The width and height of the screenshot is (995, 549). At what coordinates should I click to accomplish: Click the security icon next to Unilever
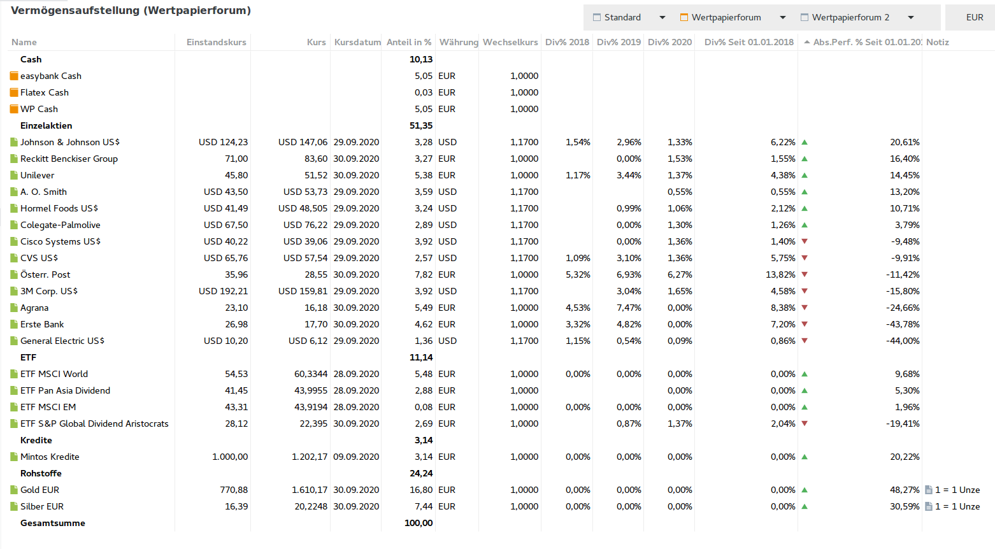pyautogui.click(x=14, y=175)
